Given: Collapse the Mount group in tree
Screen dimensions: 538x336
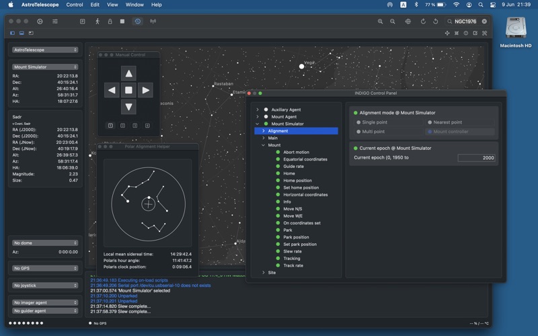Looking at the screenshot, I should 263,145.
